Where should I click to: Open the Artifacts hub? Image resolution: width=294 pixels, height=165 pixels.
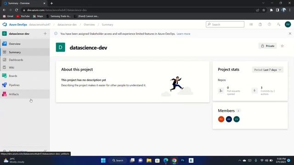(x=25, y=94)
